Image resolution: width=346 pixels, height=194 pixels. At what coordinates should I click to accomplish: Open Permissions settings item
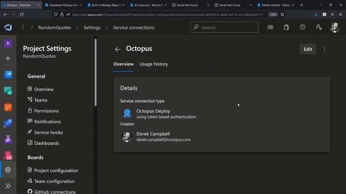43,110
